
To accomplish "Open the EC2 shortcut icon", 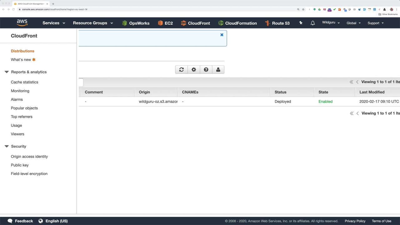I will coord(160,23).
